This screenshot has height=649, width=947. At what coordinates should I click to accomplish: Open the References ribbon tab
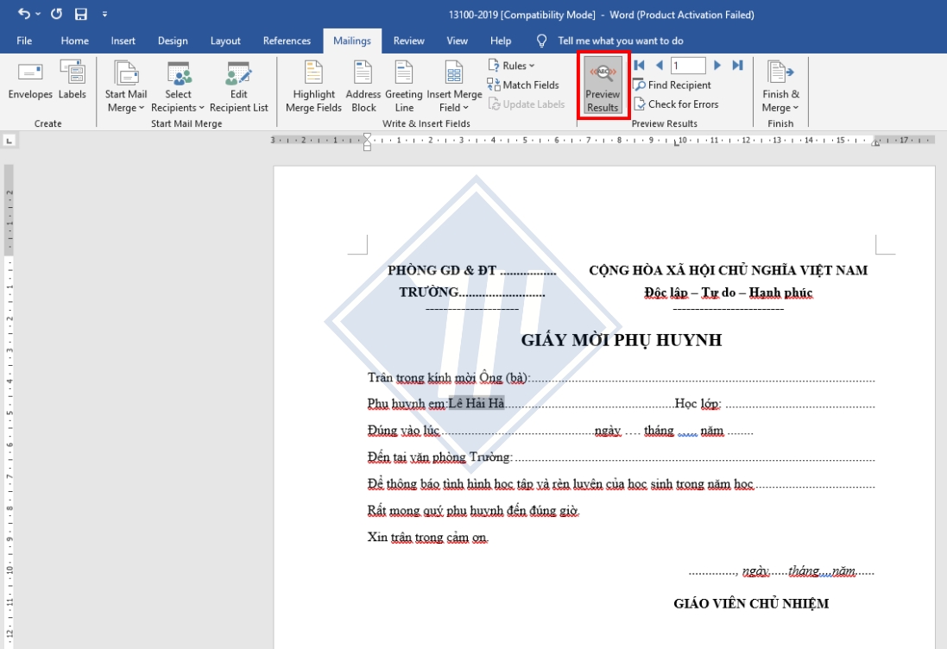(287, 40)
